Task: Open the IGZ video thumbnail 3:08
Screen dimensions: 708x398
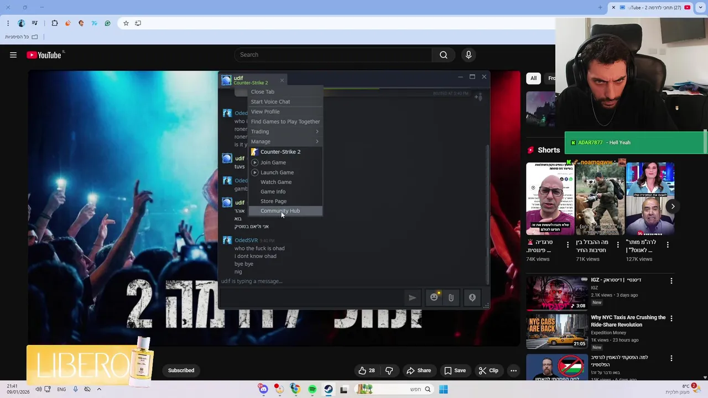Action: tap(556, 293)
